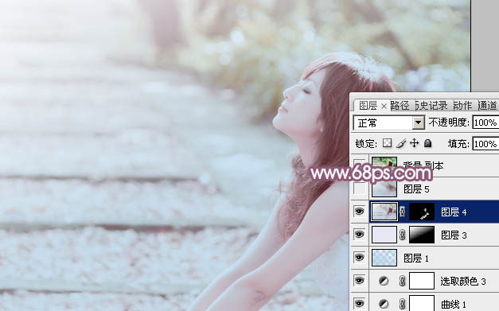Image resolution: width=499 pixels, height=311 pixels.
Task: Select the layer name 图层 1
Action: (416, 259)
